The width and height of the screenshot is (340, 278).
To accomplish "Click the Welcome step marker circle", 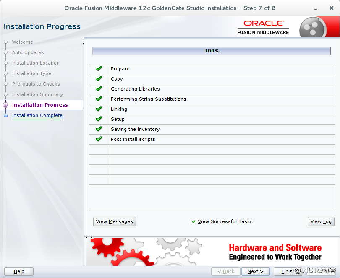I will coord(5,42).
